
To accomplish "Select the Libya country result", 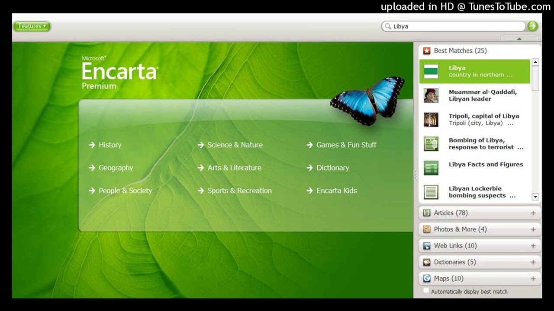I will pyautogui.click(x=475, y=71).
